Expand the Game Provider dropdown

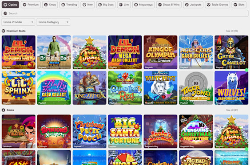tap(18, 22)
